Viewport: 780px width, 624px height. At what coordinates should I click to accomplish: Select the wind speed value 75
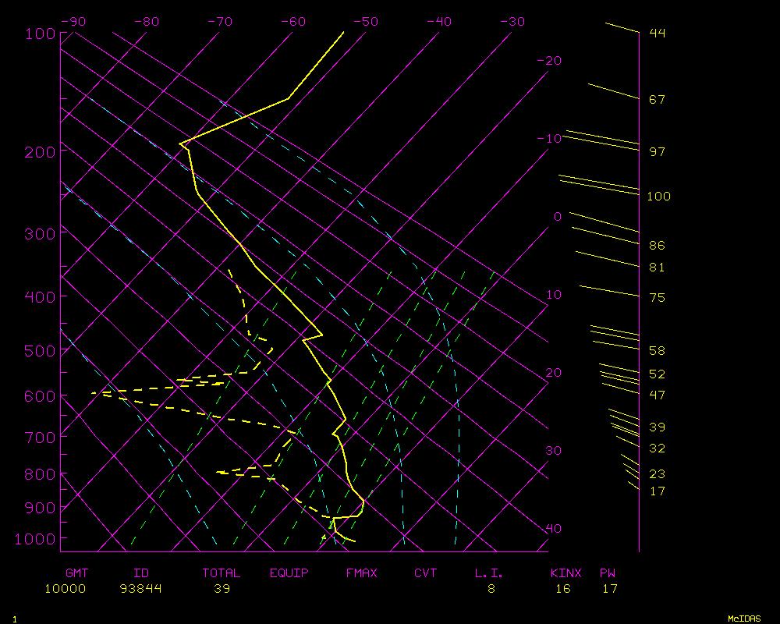[x=657, y=298]
